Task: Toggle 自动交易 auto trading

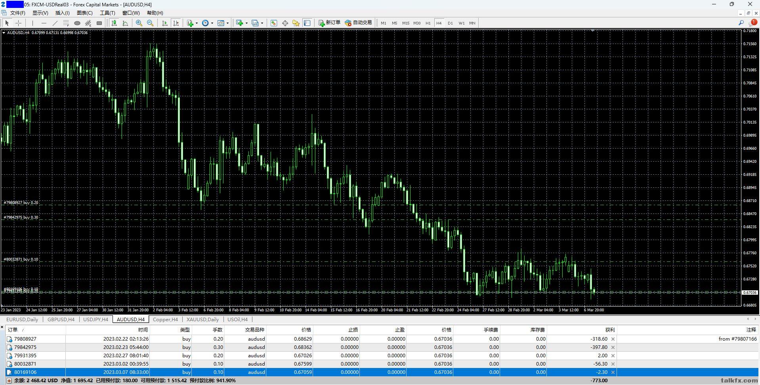Action: (359, 23)
